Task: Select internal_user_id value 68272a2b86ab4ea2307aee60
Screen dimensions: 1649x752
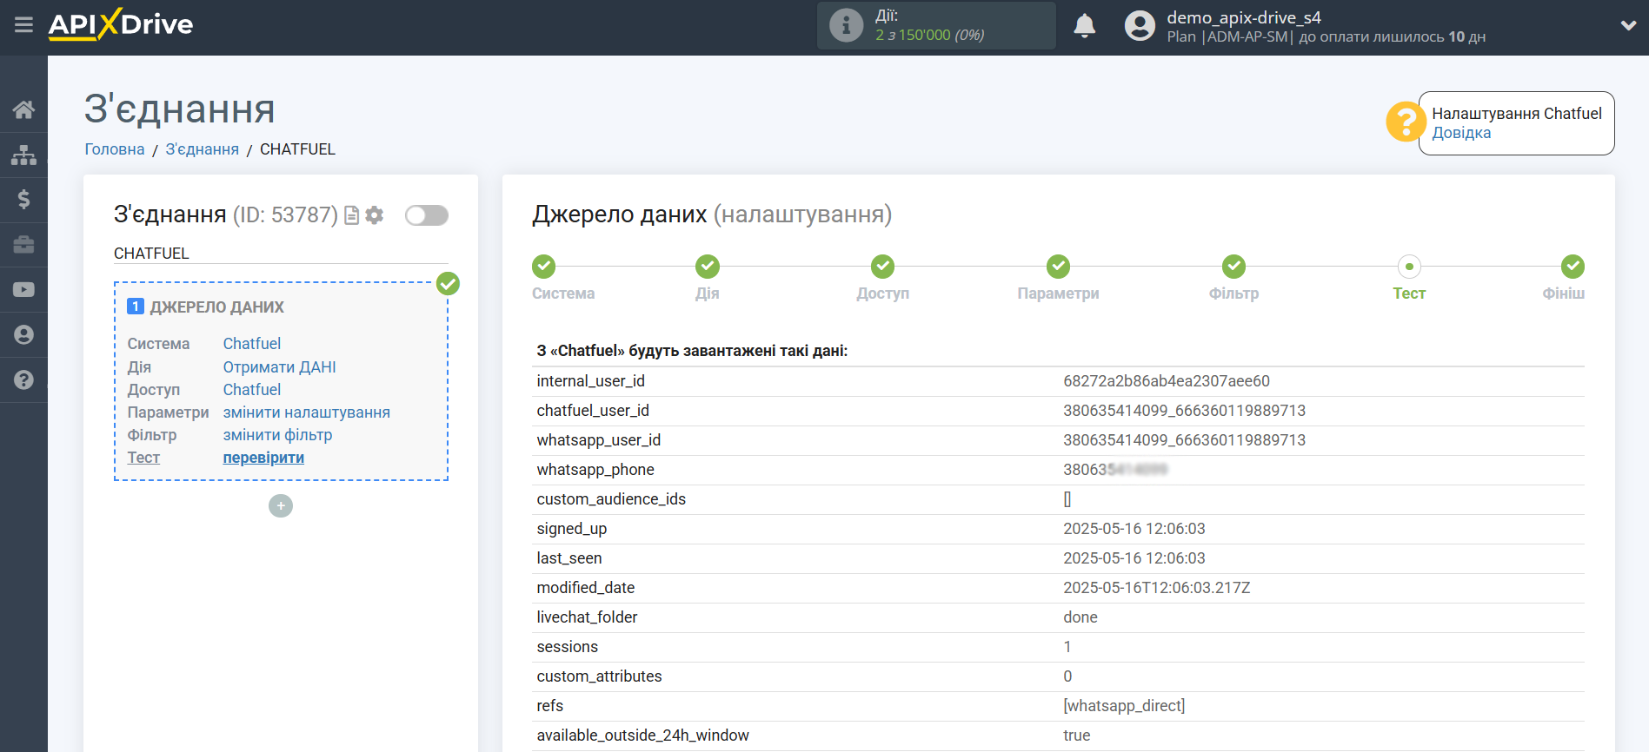Action: click(x=1167, y=381)
